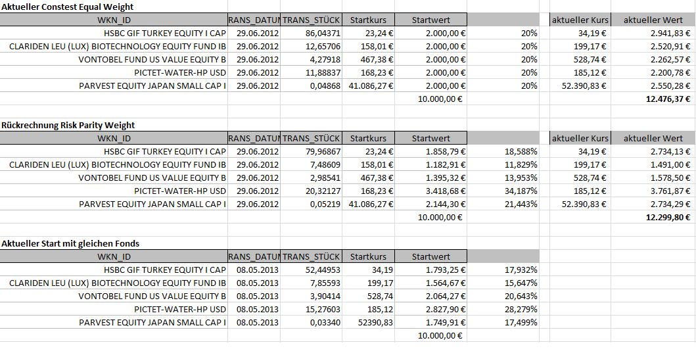This screenshot has height=355, width=696.
Task: Select 08.05.2013 date for VONTOBEL fund
Action: [x=258, y=296]
